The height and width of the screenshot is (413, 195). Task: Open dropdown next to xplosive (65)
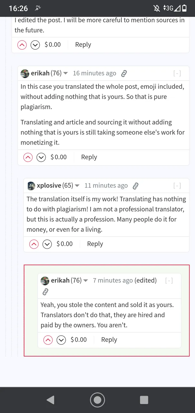point(77,186)
